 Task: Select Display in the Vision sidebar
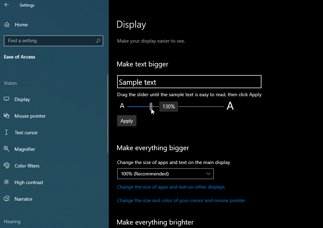(x=7, y=99)
